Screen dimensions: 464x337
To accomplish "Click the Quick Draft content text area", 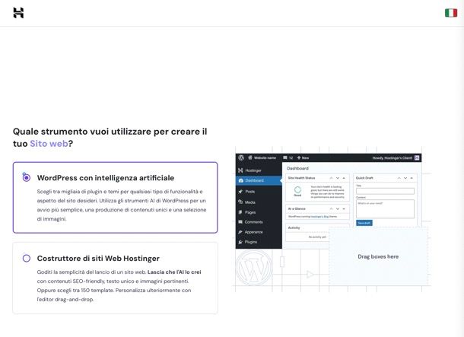I will (x=385, y=209).
